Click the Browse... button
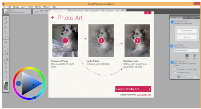Viewport: 201px width, 109px height. pyautogui.click(x=187, y=37)
